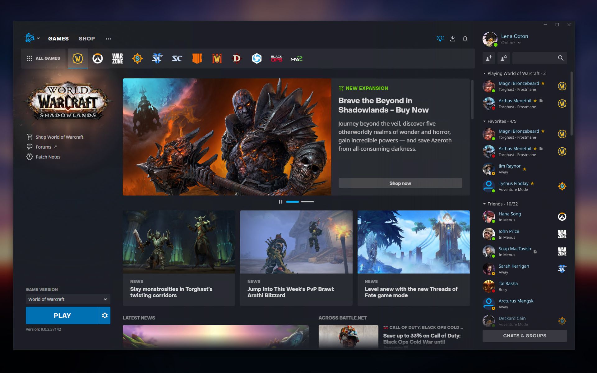Open the notifications bell
The height and width of the screenshot is (373, 597).
coord(465,39)
